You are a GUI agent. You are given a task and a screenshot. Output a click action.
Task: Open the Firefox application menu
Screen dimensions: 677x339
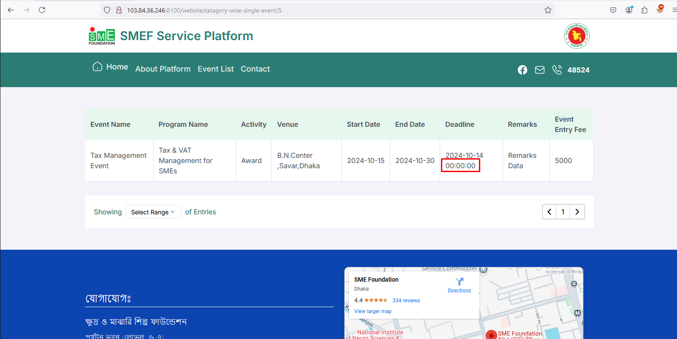tap(674, 10)
